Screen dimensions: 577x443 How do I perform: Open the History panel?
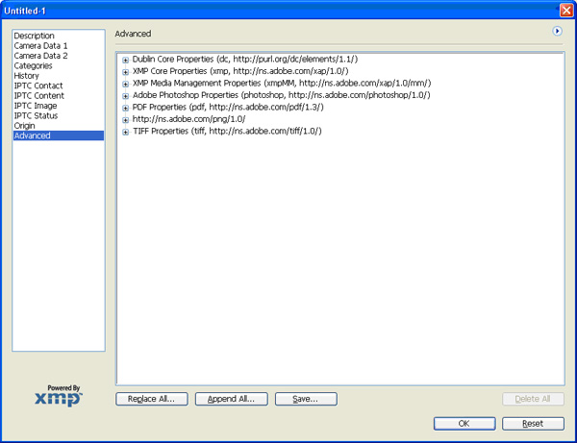click(27, 76)
